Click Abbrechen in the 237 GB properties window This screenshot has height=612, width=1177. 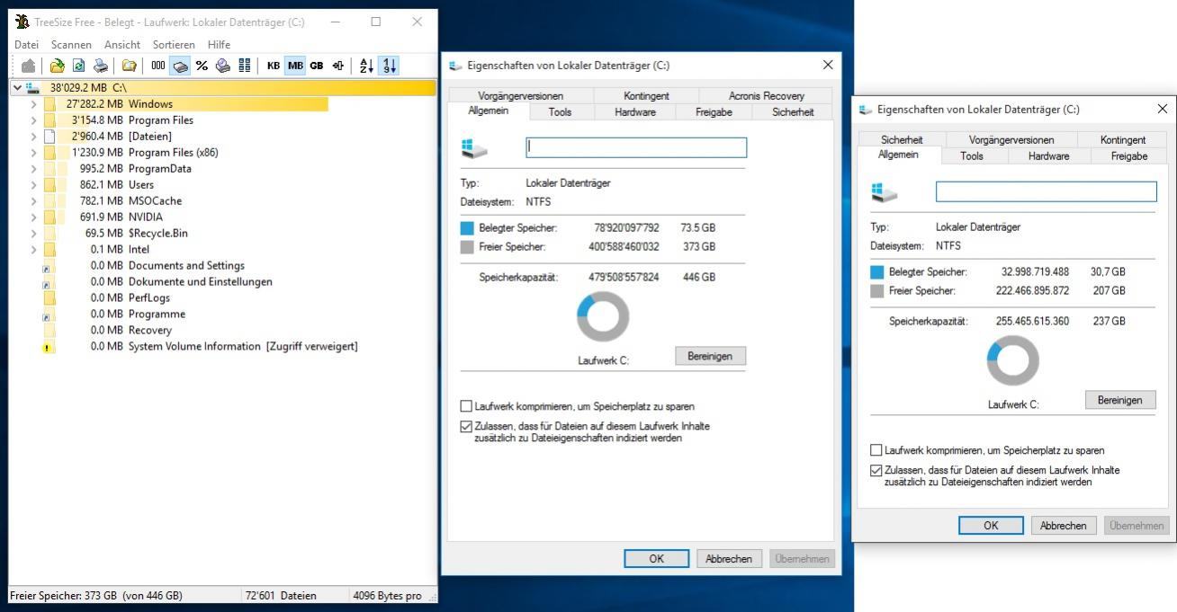(1064, 526)
